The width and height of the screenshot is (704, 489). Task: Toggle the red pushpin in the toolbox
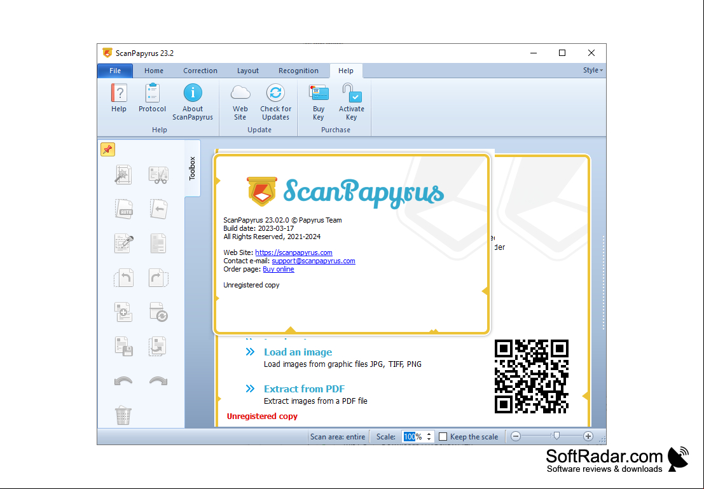point(107,149)
